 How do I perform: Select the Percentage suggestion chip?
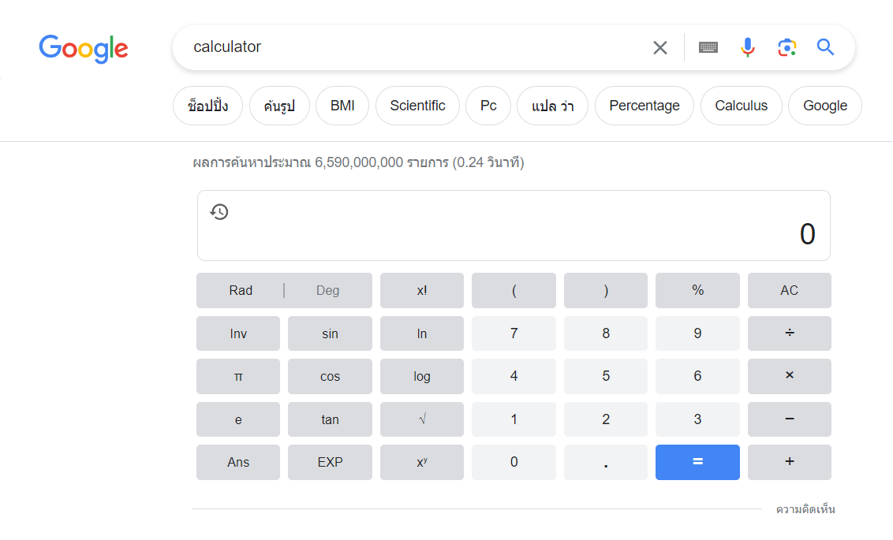645,106
